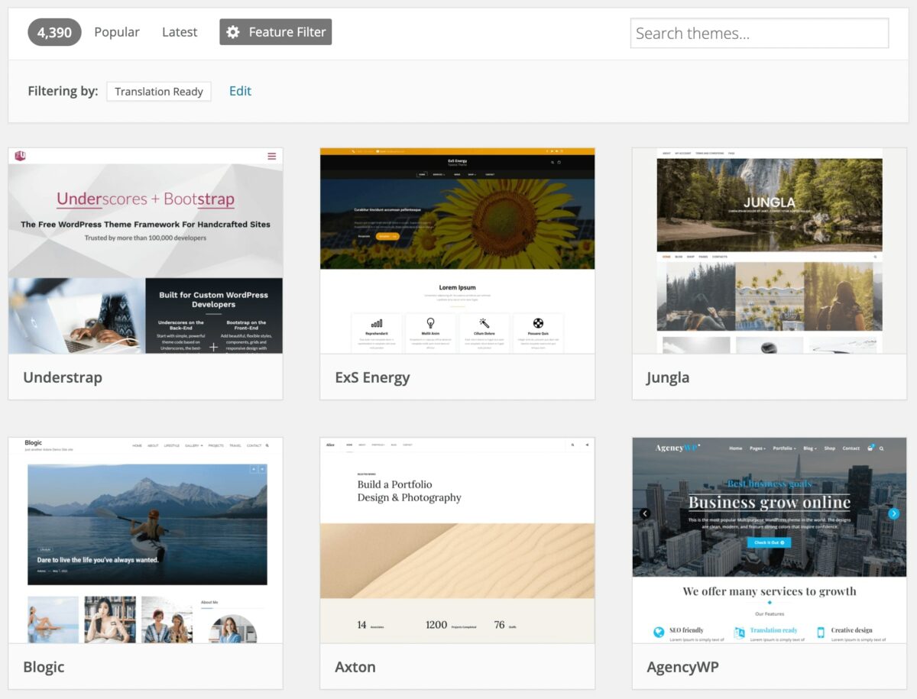Click inside the Search themes field
Image resolution: width=917 pixels, height=699 pixels.
(759, 33)
